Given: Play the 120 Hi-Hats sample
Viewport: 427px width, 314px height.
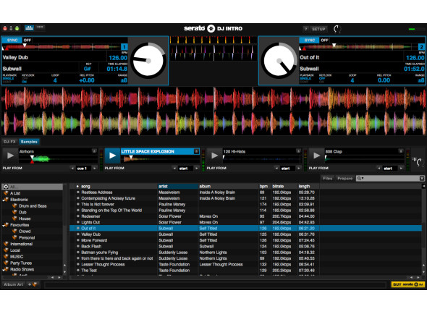Looking at the screenshot, I should point(214,156).
